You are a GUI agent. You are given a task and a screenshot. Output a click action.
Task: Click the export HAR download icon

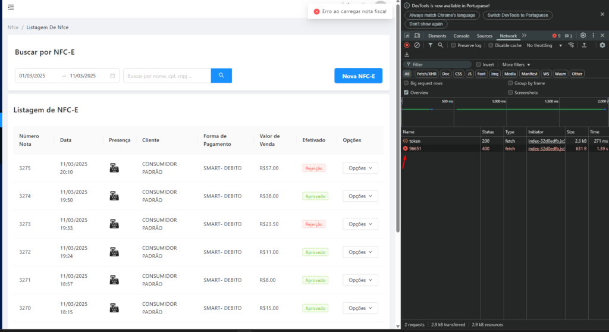[x=407, y=55]
